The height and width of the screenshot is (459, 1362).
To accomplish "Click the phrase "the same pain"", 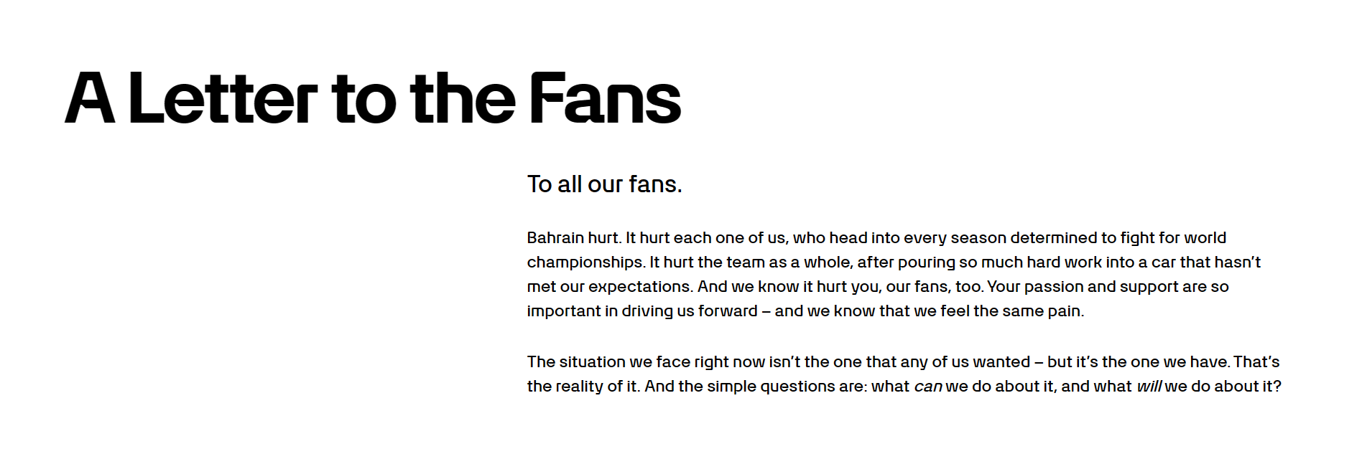I will (1027, 311).
